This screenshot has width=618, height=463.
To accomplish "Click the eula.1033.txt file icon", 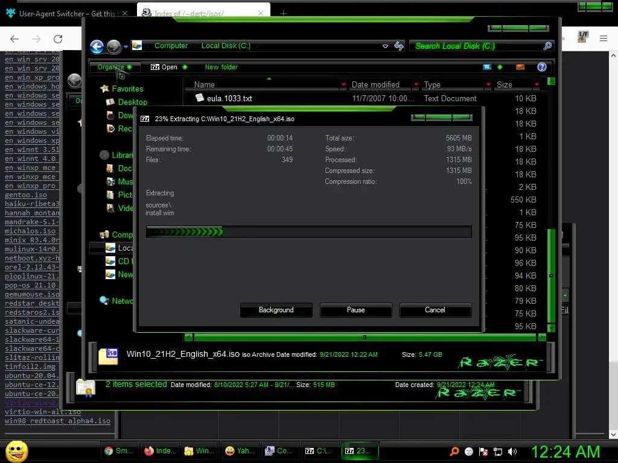I will pos(199,98).
